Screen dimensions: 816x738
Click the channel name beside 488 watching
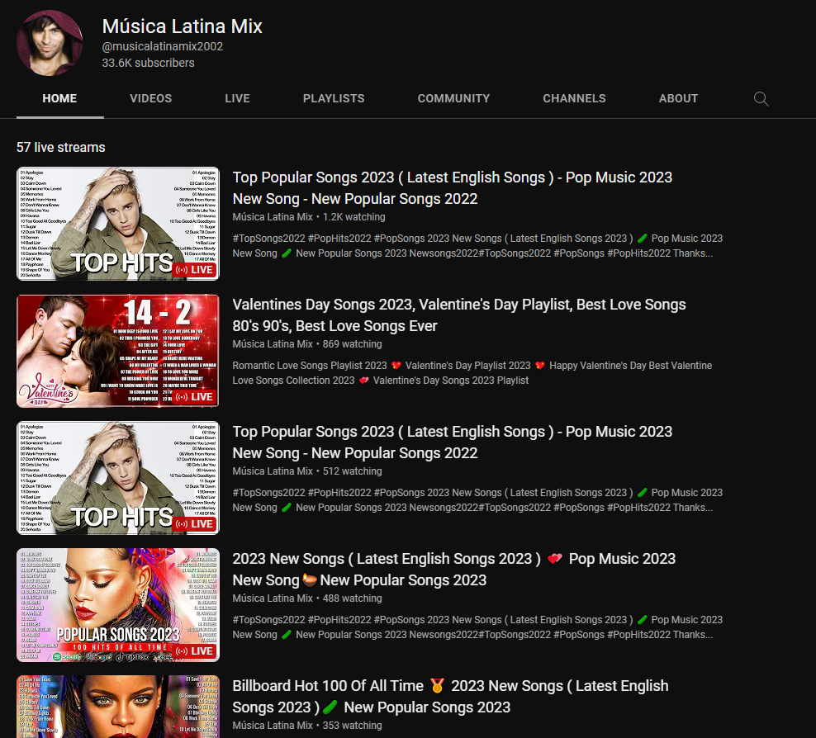273,598
